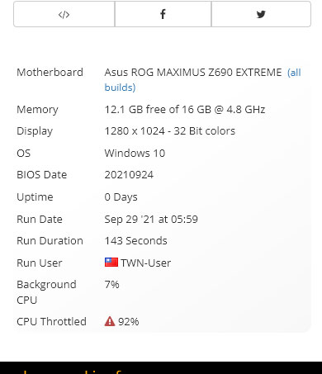The image size is (322, 374).
Task: Click the Sep 29 '21 run date value
Action: 151,220
